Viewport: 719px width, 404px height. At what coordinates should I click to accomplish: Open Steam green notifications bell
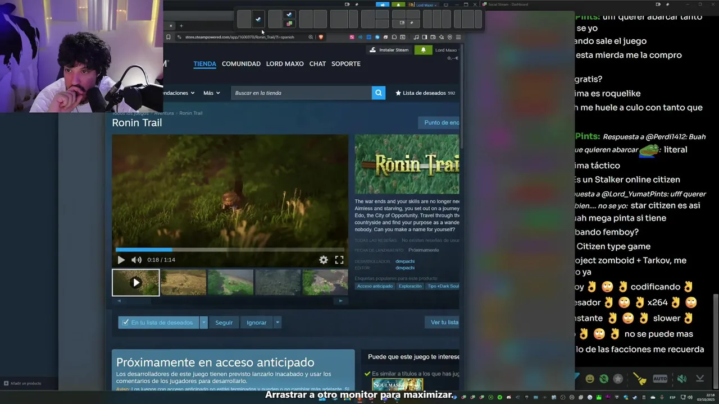[423, 50]
